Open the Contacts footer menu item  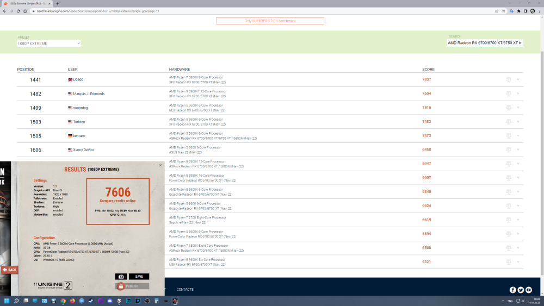(x=185, y=290)
